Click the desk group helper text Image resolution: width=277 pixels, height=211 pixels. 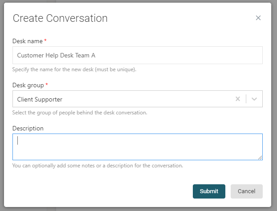(x=79, y=113)
